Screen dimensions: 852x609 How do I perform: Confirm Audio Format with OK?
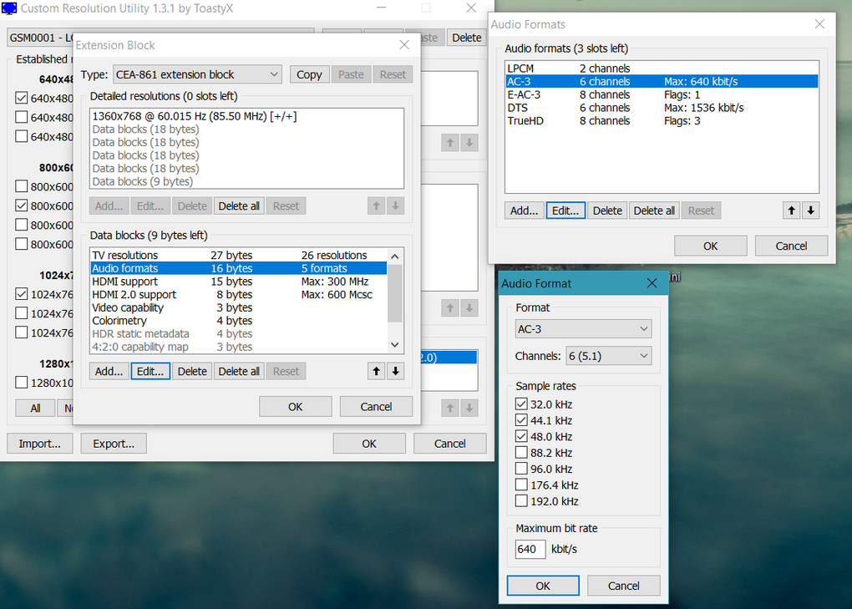tap(543, 586)
